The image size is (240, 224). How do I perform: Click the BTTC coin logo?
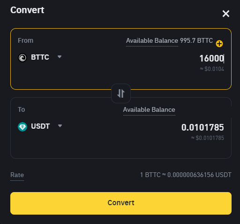click(22, 58)
